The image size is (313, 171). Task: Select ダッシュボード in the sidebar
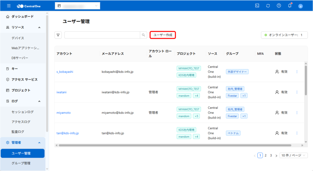[x=22, y=16]
